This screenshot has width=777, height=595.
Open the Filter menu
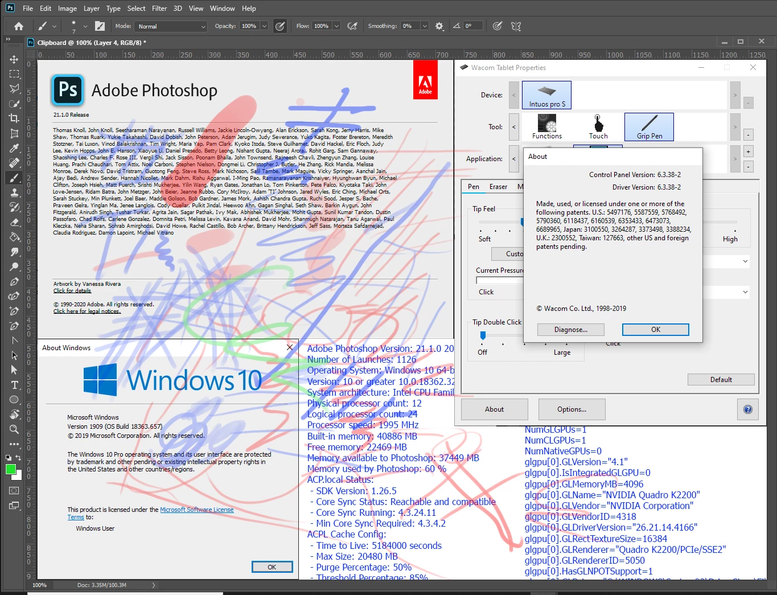[x=159, y=9]
